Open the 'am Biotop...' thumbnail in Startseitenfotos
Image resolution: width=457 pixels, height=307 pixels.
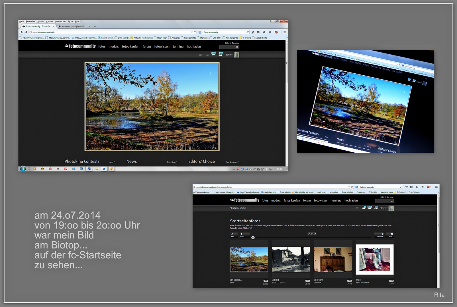pyautogui.click(x=249, y=259)
